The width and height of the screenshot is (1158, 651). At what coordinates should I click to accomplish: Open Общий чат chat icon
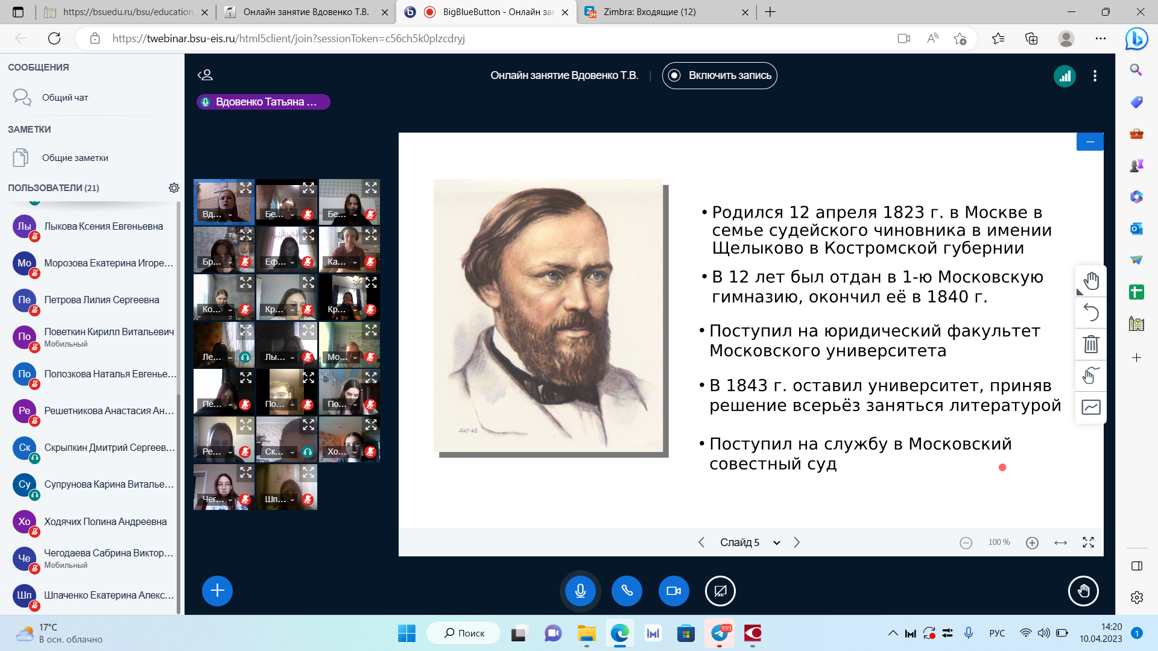[x=22, y=98]
